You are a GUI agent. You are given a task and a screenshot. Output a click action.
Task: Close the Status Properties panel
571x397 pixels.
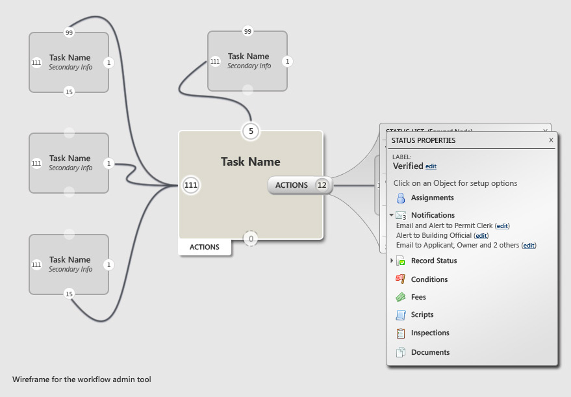[551, 140]
